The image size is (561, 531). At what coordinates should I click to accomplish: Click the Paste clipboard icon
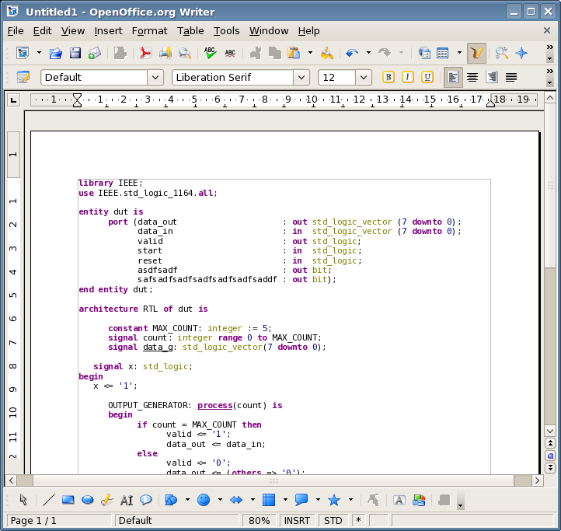pyautogui.click(x=294, y=53)
